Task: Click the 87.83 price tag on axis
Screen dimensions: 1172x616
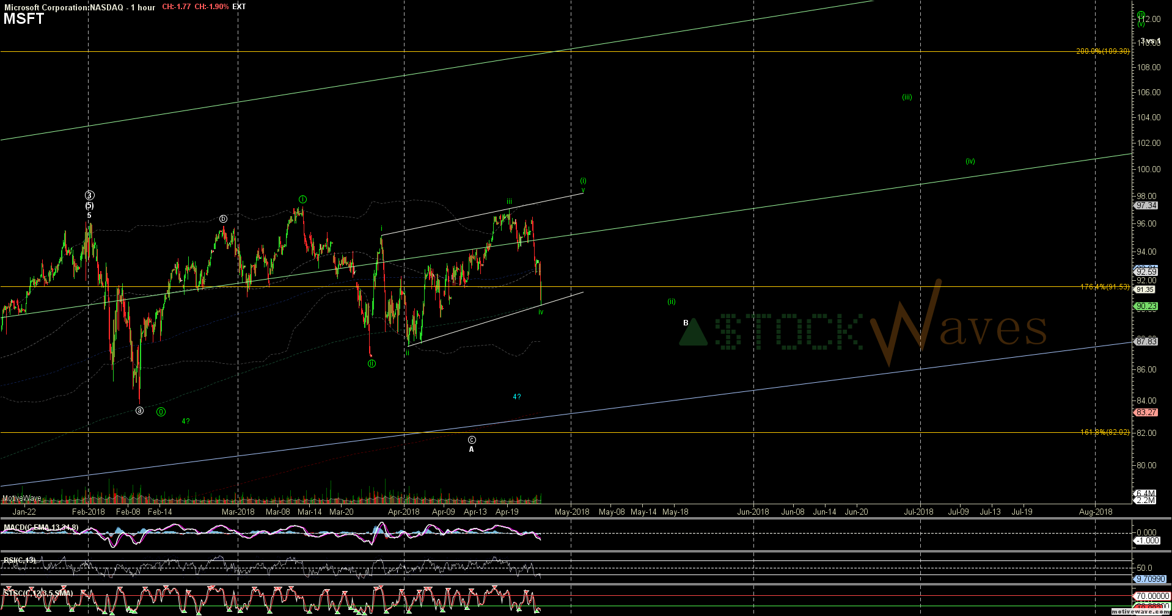Action: click(x=1146, y=341)
